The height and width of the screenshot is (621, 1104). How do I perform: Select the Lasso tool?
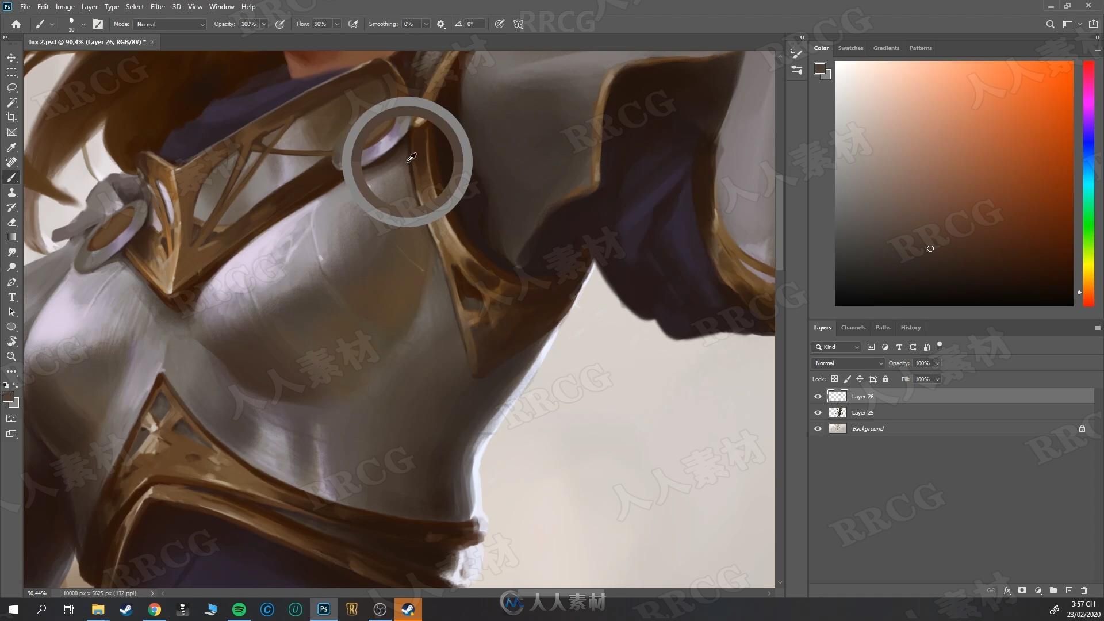pos(11,87)
